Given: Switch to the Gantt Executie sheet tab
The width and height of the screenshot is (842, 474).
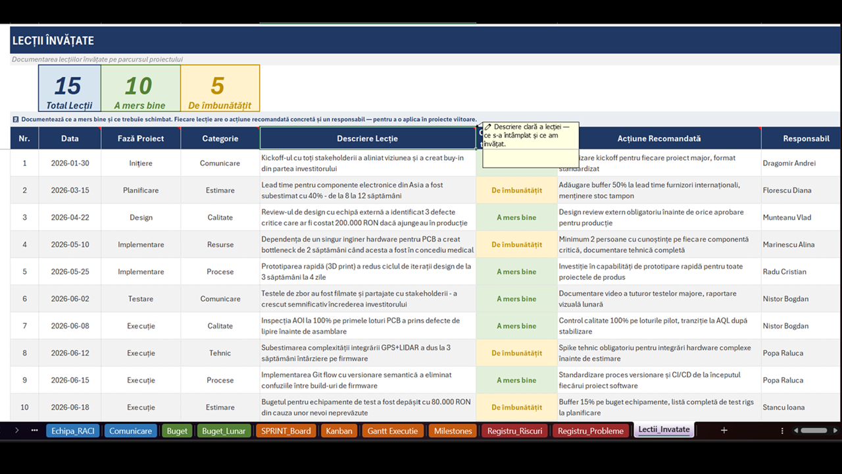Looking at the screenshot, I should tap(392, 431).
